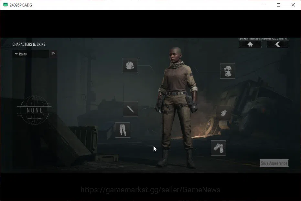Expand the Rarity filter dropdown
Image resolution: width=301 pixels, height=201 pixels.
tap(31, 54)
